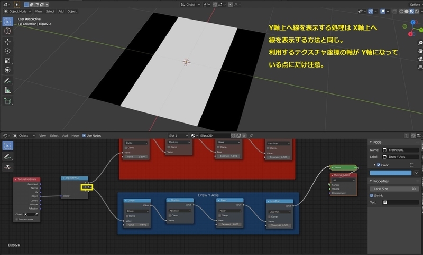Select the Add Cube tool
This screenshot has width=423, height=255.
click(7, 101)
